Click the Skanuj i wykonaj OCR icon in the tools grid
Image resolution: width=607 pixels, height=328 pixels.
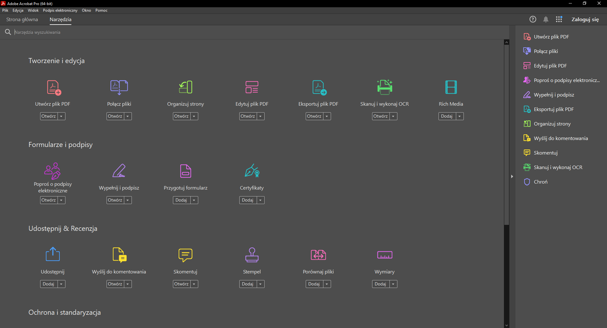click(x=385, y=87)
